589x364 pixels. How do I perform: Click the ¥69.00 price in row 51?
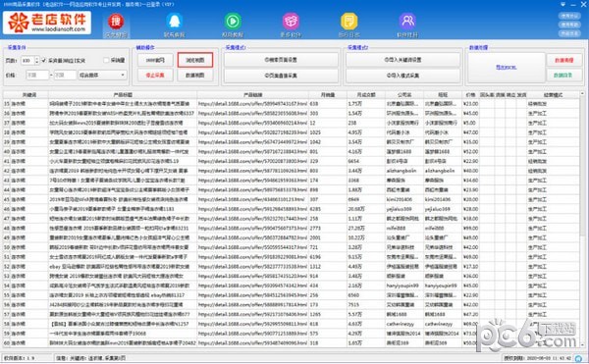[470, 257]
